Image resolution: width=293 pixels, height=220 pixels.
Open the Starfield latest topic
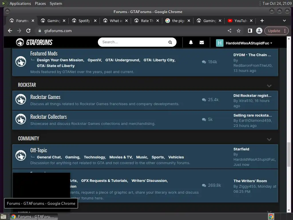(x=241, y=149)
